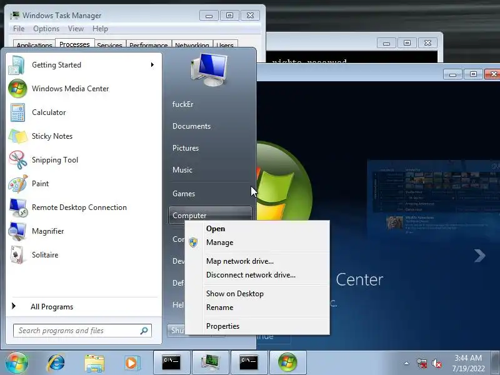
Task: Click the Task Manager title bar icon
Action: pyautogui.click(x=14, y=15)
